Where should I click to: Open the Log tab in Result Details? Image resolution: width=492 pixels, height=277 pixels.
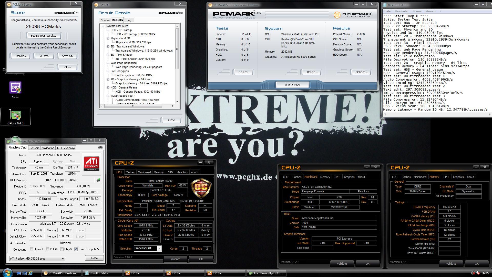coord(129,20)
